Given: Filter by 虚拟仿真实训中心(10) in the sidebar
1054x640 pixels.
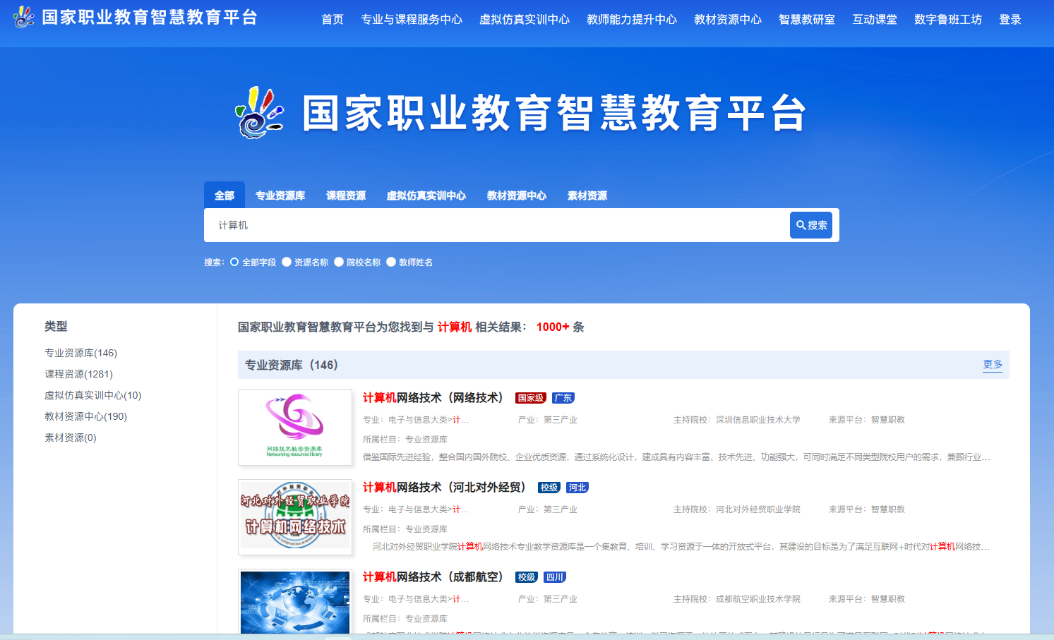Looking at the screenshot, I should [x=93, y=395].
